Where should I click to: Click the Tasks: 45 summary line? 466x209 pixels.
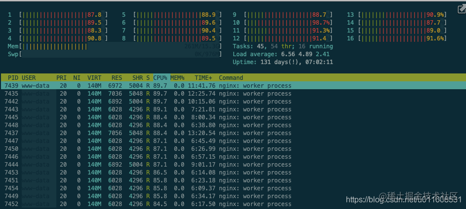coord(283,46)
